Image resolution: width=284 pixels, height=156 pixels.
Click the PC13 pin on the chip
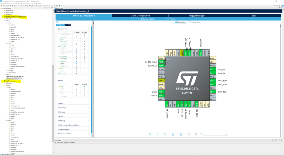[162, 62]
